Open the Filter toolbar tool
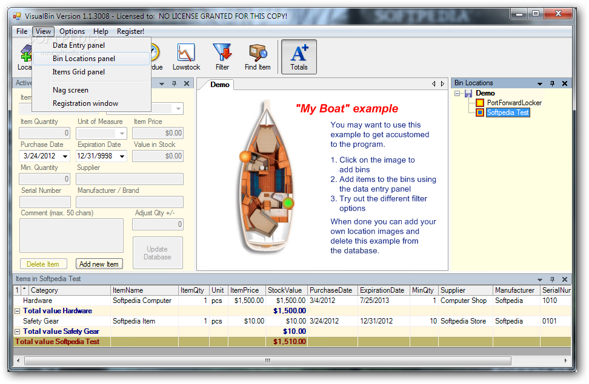The image size is (589, 384). pos(222,57)
